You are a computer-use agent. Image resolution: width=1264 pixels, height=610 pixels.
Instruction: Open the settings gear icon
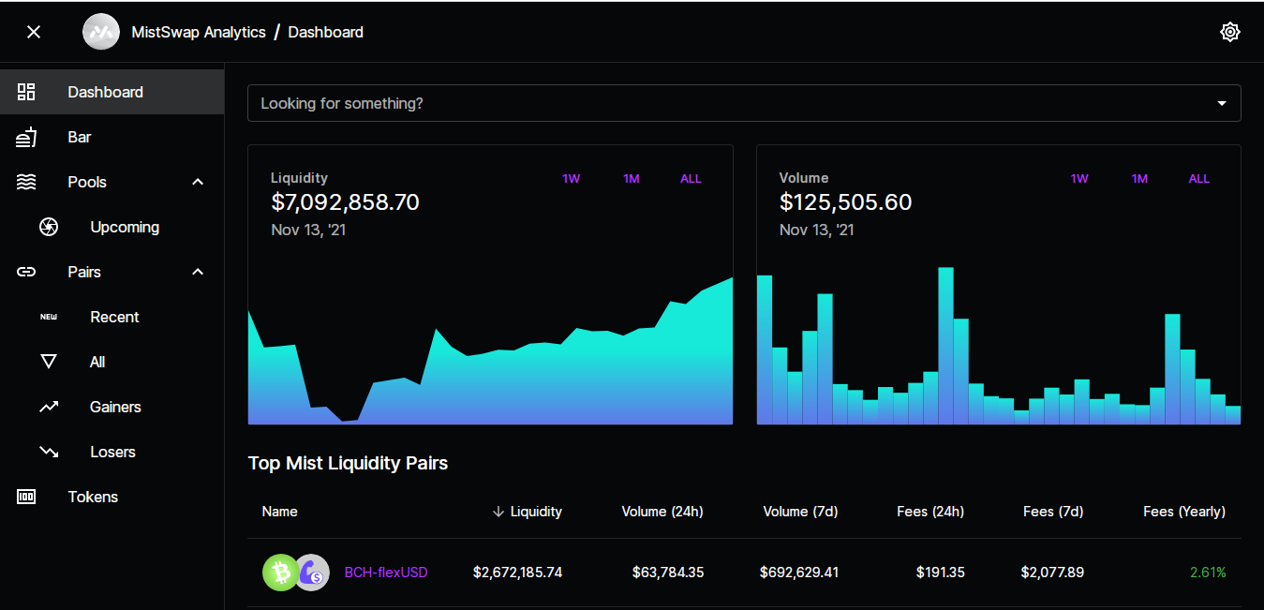pos(1230,32)
